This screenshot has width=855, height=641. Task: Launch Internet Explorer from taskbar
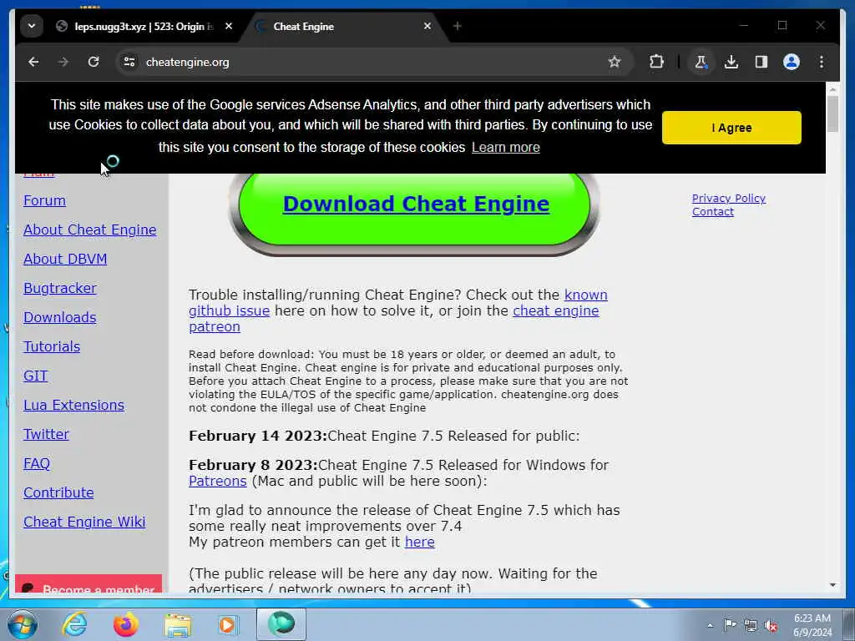tap(74, 624)
